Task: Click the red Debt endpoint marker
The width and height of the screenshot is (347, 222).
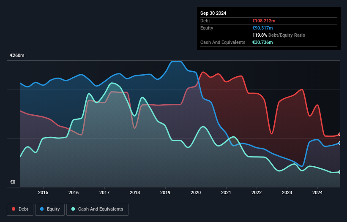Action: coord(340,134)
